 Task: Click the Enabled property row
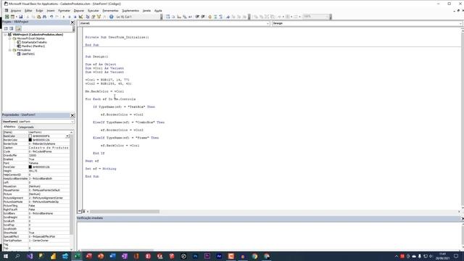pos(36,159)
